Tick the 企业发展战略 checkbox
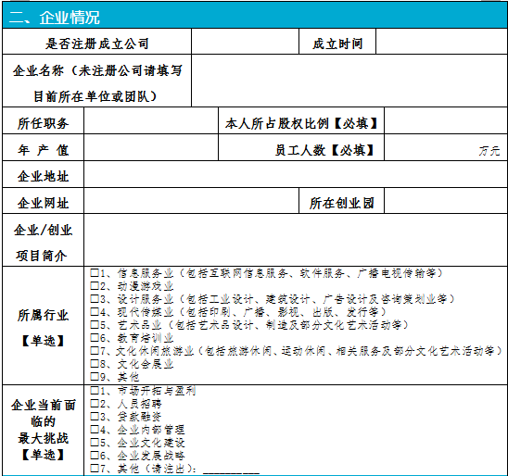 pos(95,455)
